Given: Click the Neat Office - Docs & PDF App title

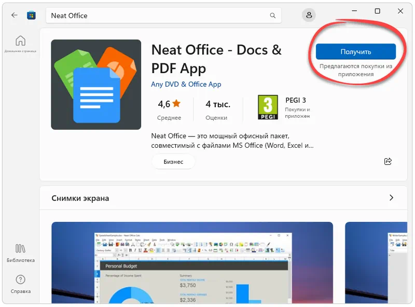Looking at the screenshot, I should pos(216,59).
